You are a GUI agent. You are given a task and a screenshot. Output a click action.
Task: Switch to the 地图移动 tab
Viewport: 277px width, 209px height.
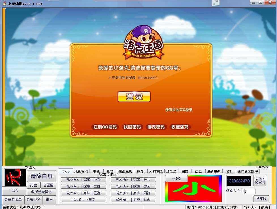pyautogui.click(x=81, y=171)
